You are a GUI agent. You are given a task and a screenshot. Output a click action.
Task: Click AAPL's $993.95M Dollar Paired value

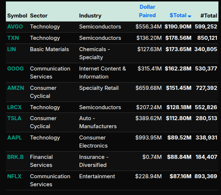point(148,138)
